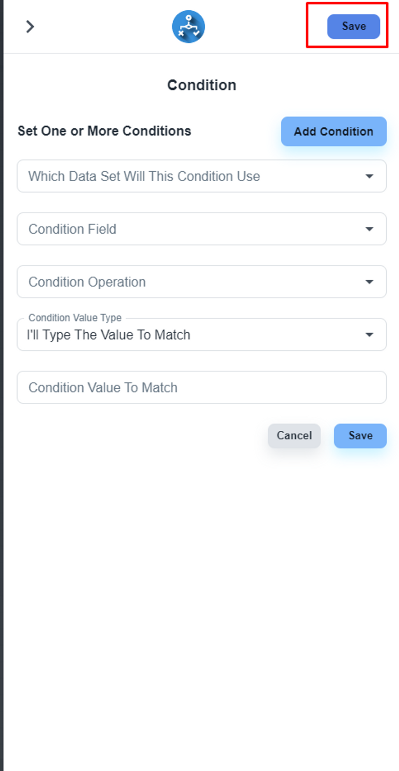Viewport: 399px width, 771px height.
Task: Click the Save button beside Cancel
Action: coord(360,436)
